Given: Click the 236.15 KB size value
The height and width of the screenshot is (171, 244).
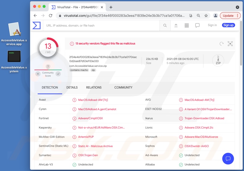Looking at the screenshot, I should pos(152,59).
